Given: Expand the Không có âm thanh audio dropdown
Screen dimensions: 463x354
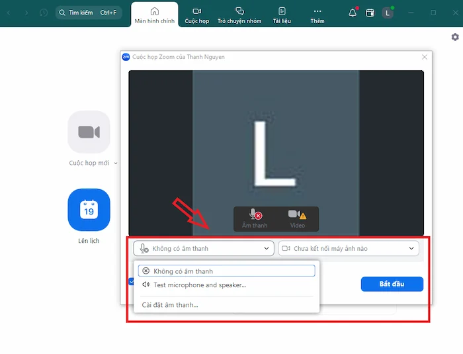Looking at the screenshot, I should pyautogui.click(x=203, y=248).
